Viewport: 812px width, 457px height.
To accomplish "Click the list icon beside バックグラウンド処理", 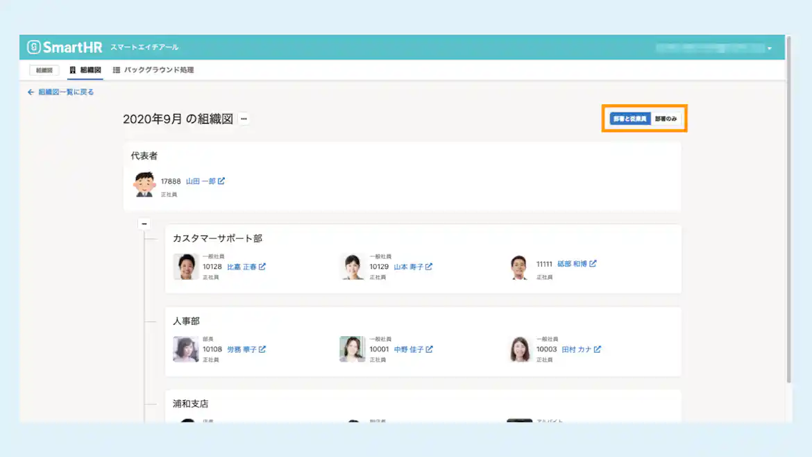I will pyautogui.click(x=117, y=69).
